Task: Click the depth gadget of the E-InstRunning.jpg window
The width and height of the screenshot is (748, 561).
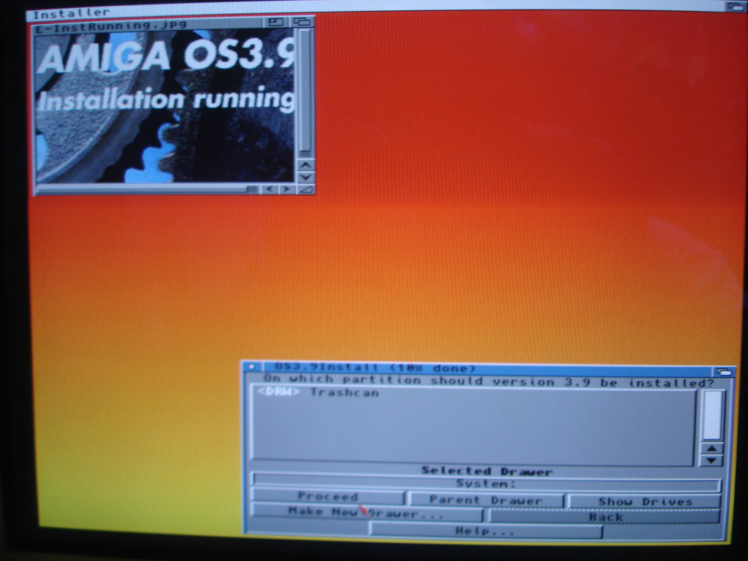Action: [x=302, y=21]
